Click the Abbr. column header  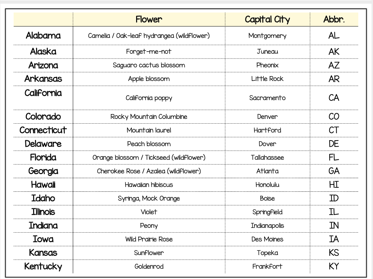(334, 20)
